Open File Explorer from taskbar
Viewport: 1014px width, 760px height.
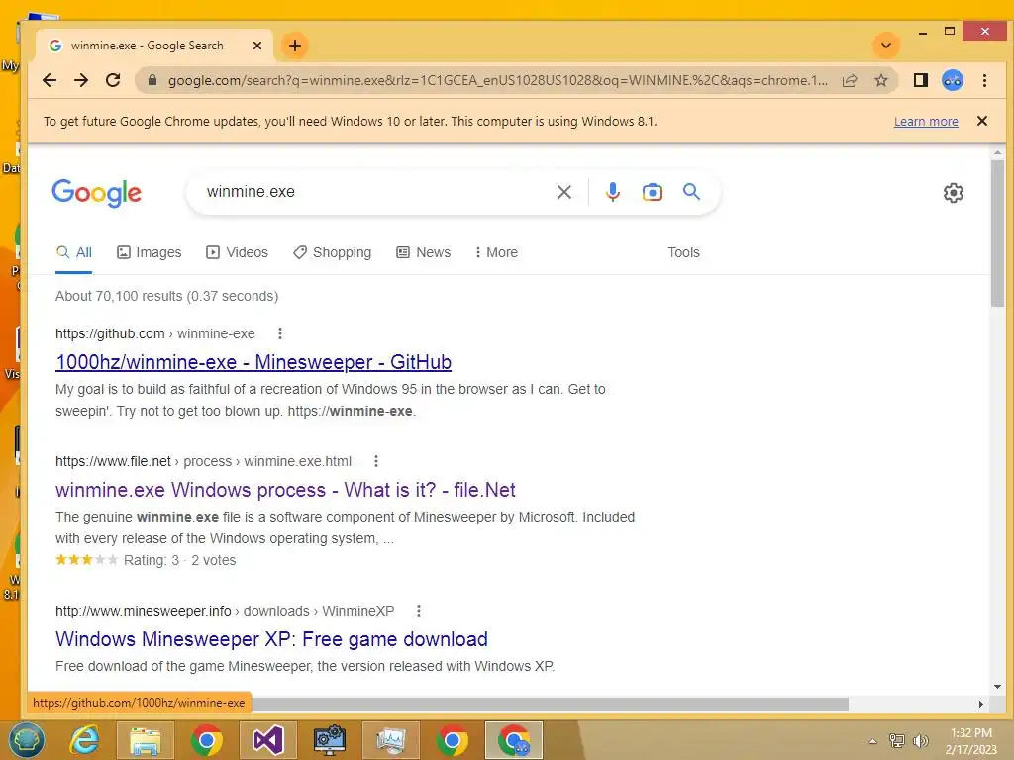click(146, 740)
